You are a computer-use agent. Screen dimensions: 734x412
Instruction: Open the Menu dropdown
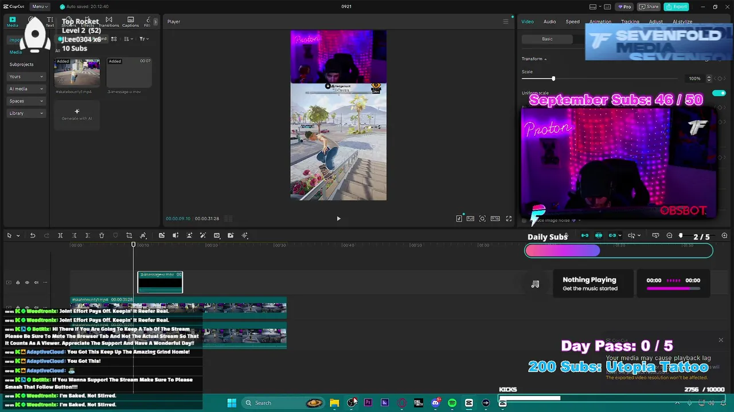tap(40, 6)
